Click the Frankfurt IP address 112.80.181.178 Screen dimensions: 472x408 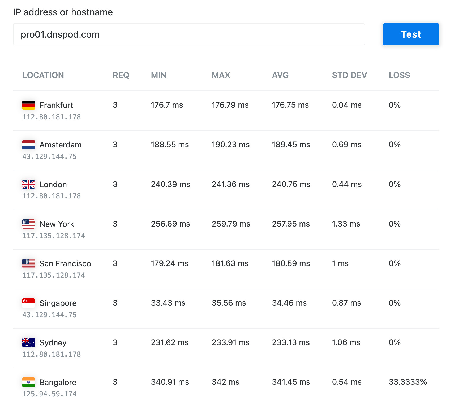52,117
